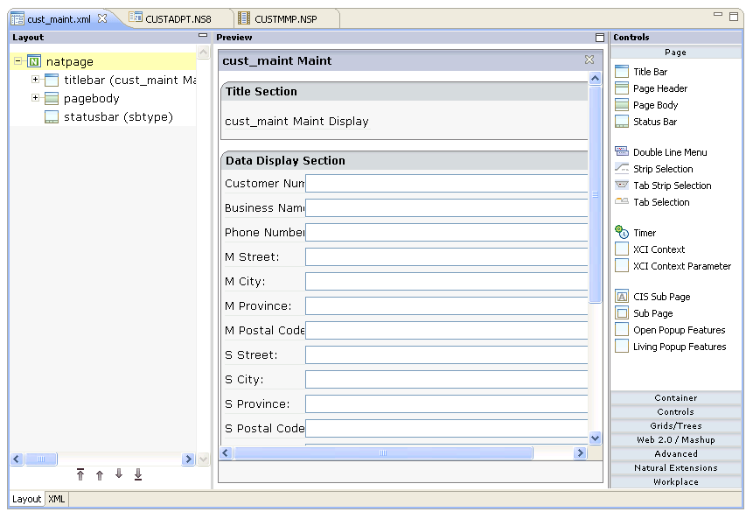Open the Grids/Trees controls section
The width and height of the screenshot is (753, 519).
676,426
